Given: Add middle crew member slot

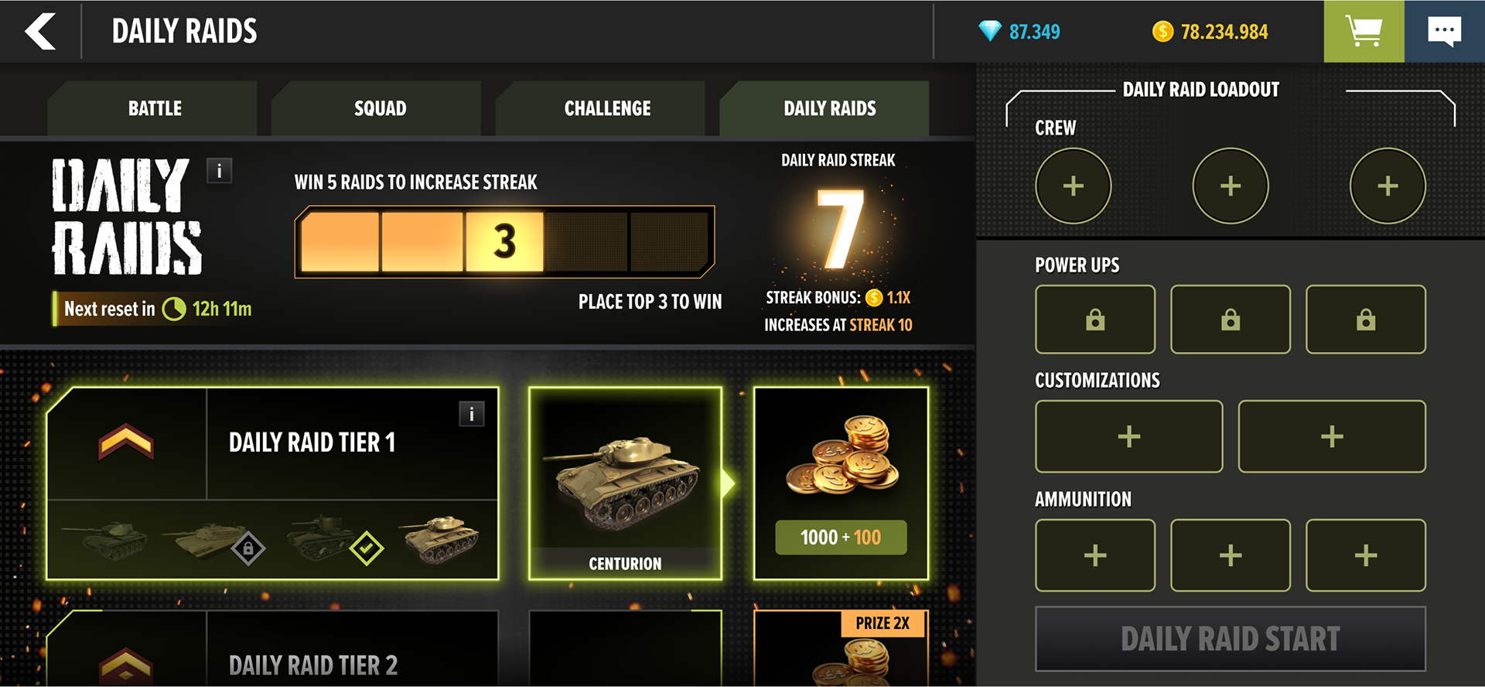Looking at the screenshot, I should 1231,186.
